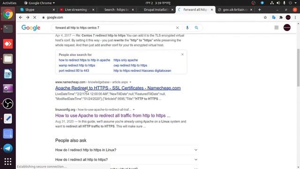The width and height of the screenshot is (300, 169).
Task: Open Telegram tray indicator
Action: (x=262, y=3)
